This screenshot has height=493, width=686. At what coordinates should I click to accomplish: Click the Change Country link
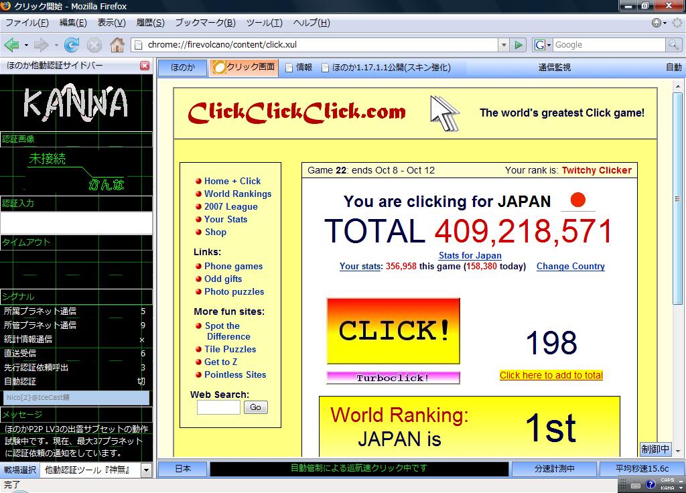571,267
